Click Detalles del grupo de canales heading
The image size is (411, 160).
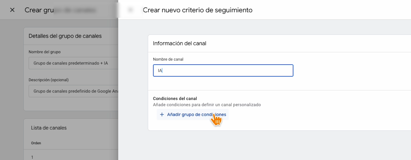65,36
